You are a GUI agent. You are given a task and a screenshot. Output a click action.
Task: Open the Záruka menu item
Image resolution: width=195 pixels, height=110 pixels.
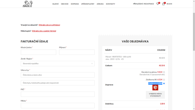point(100,4)
